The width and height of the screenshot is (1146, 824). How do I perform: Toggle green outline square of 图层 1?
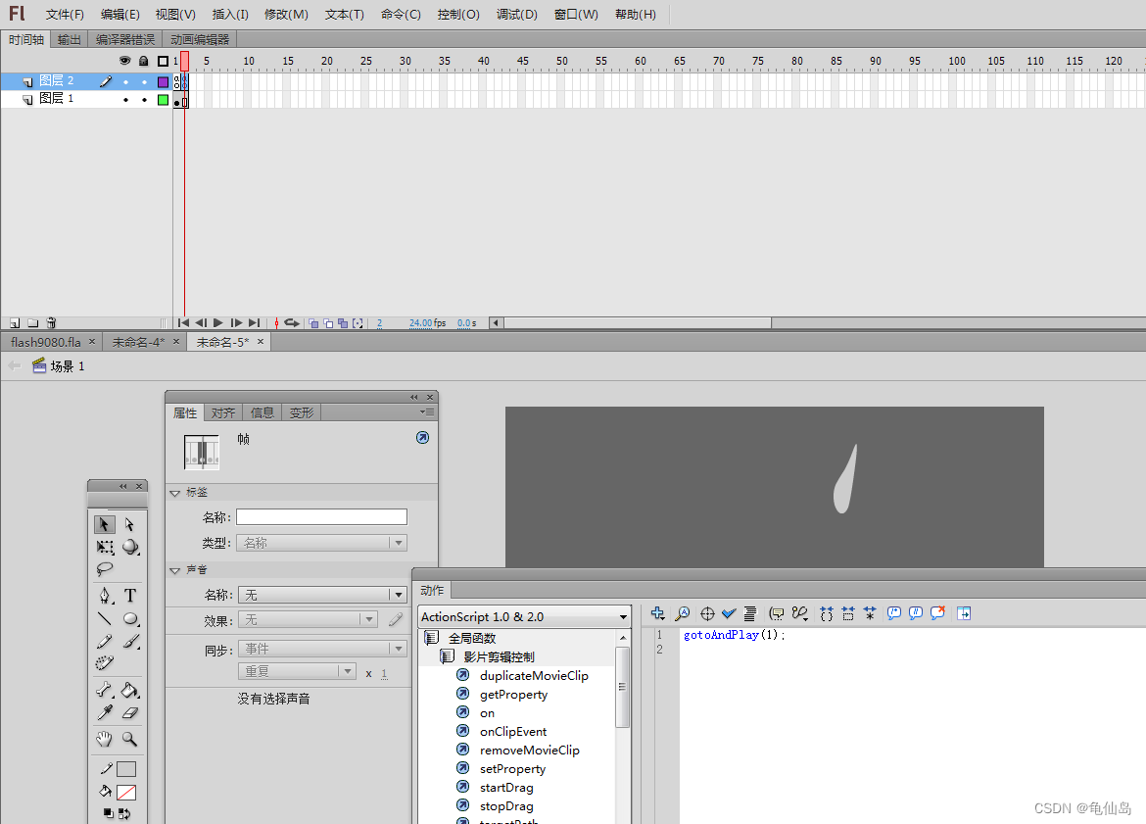(x=163, y=99)
